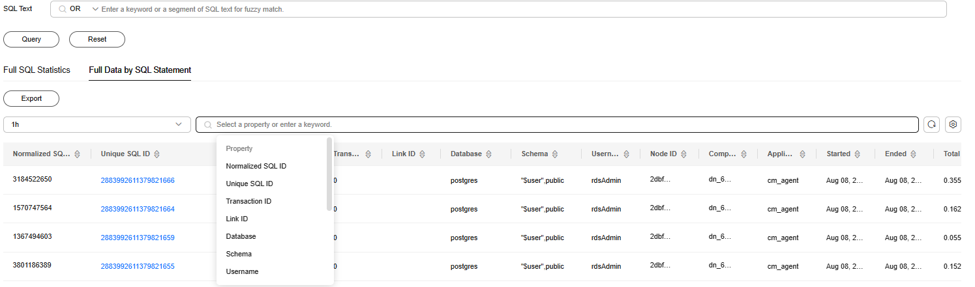Image resolution: width=975 pixels, height=287 pixels.
Task: Expand the 1h time range dropdown
Action: [x=97, y=124]
